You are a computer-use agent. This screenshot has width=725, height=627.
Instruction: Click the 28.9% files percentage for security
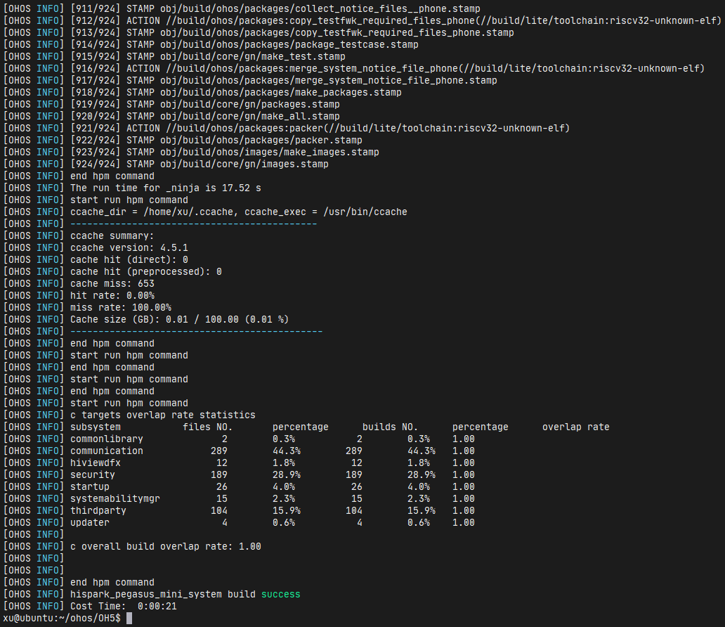(287, 474)
